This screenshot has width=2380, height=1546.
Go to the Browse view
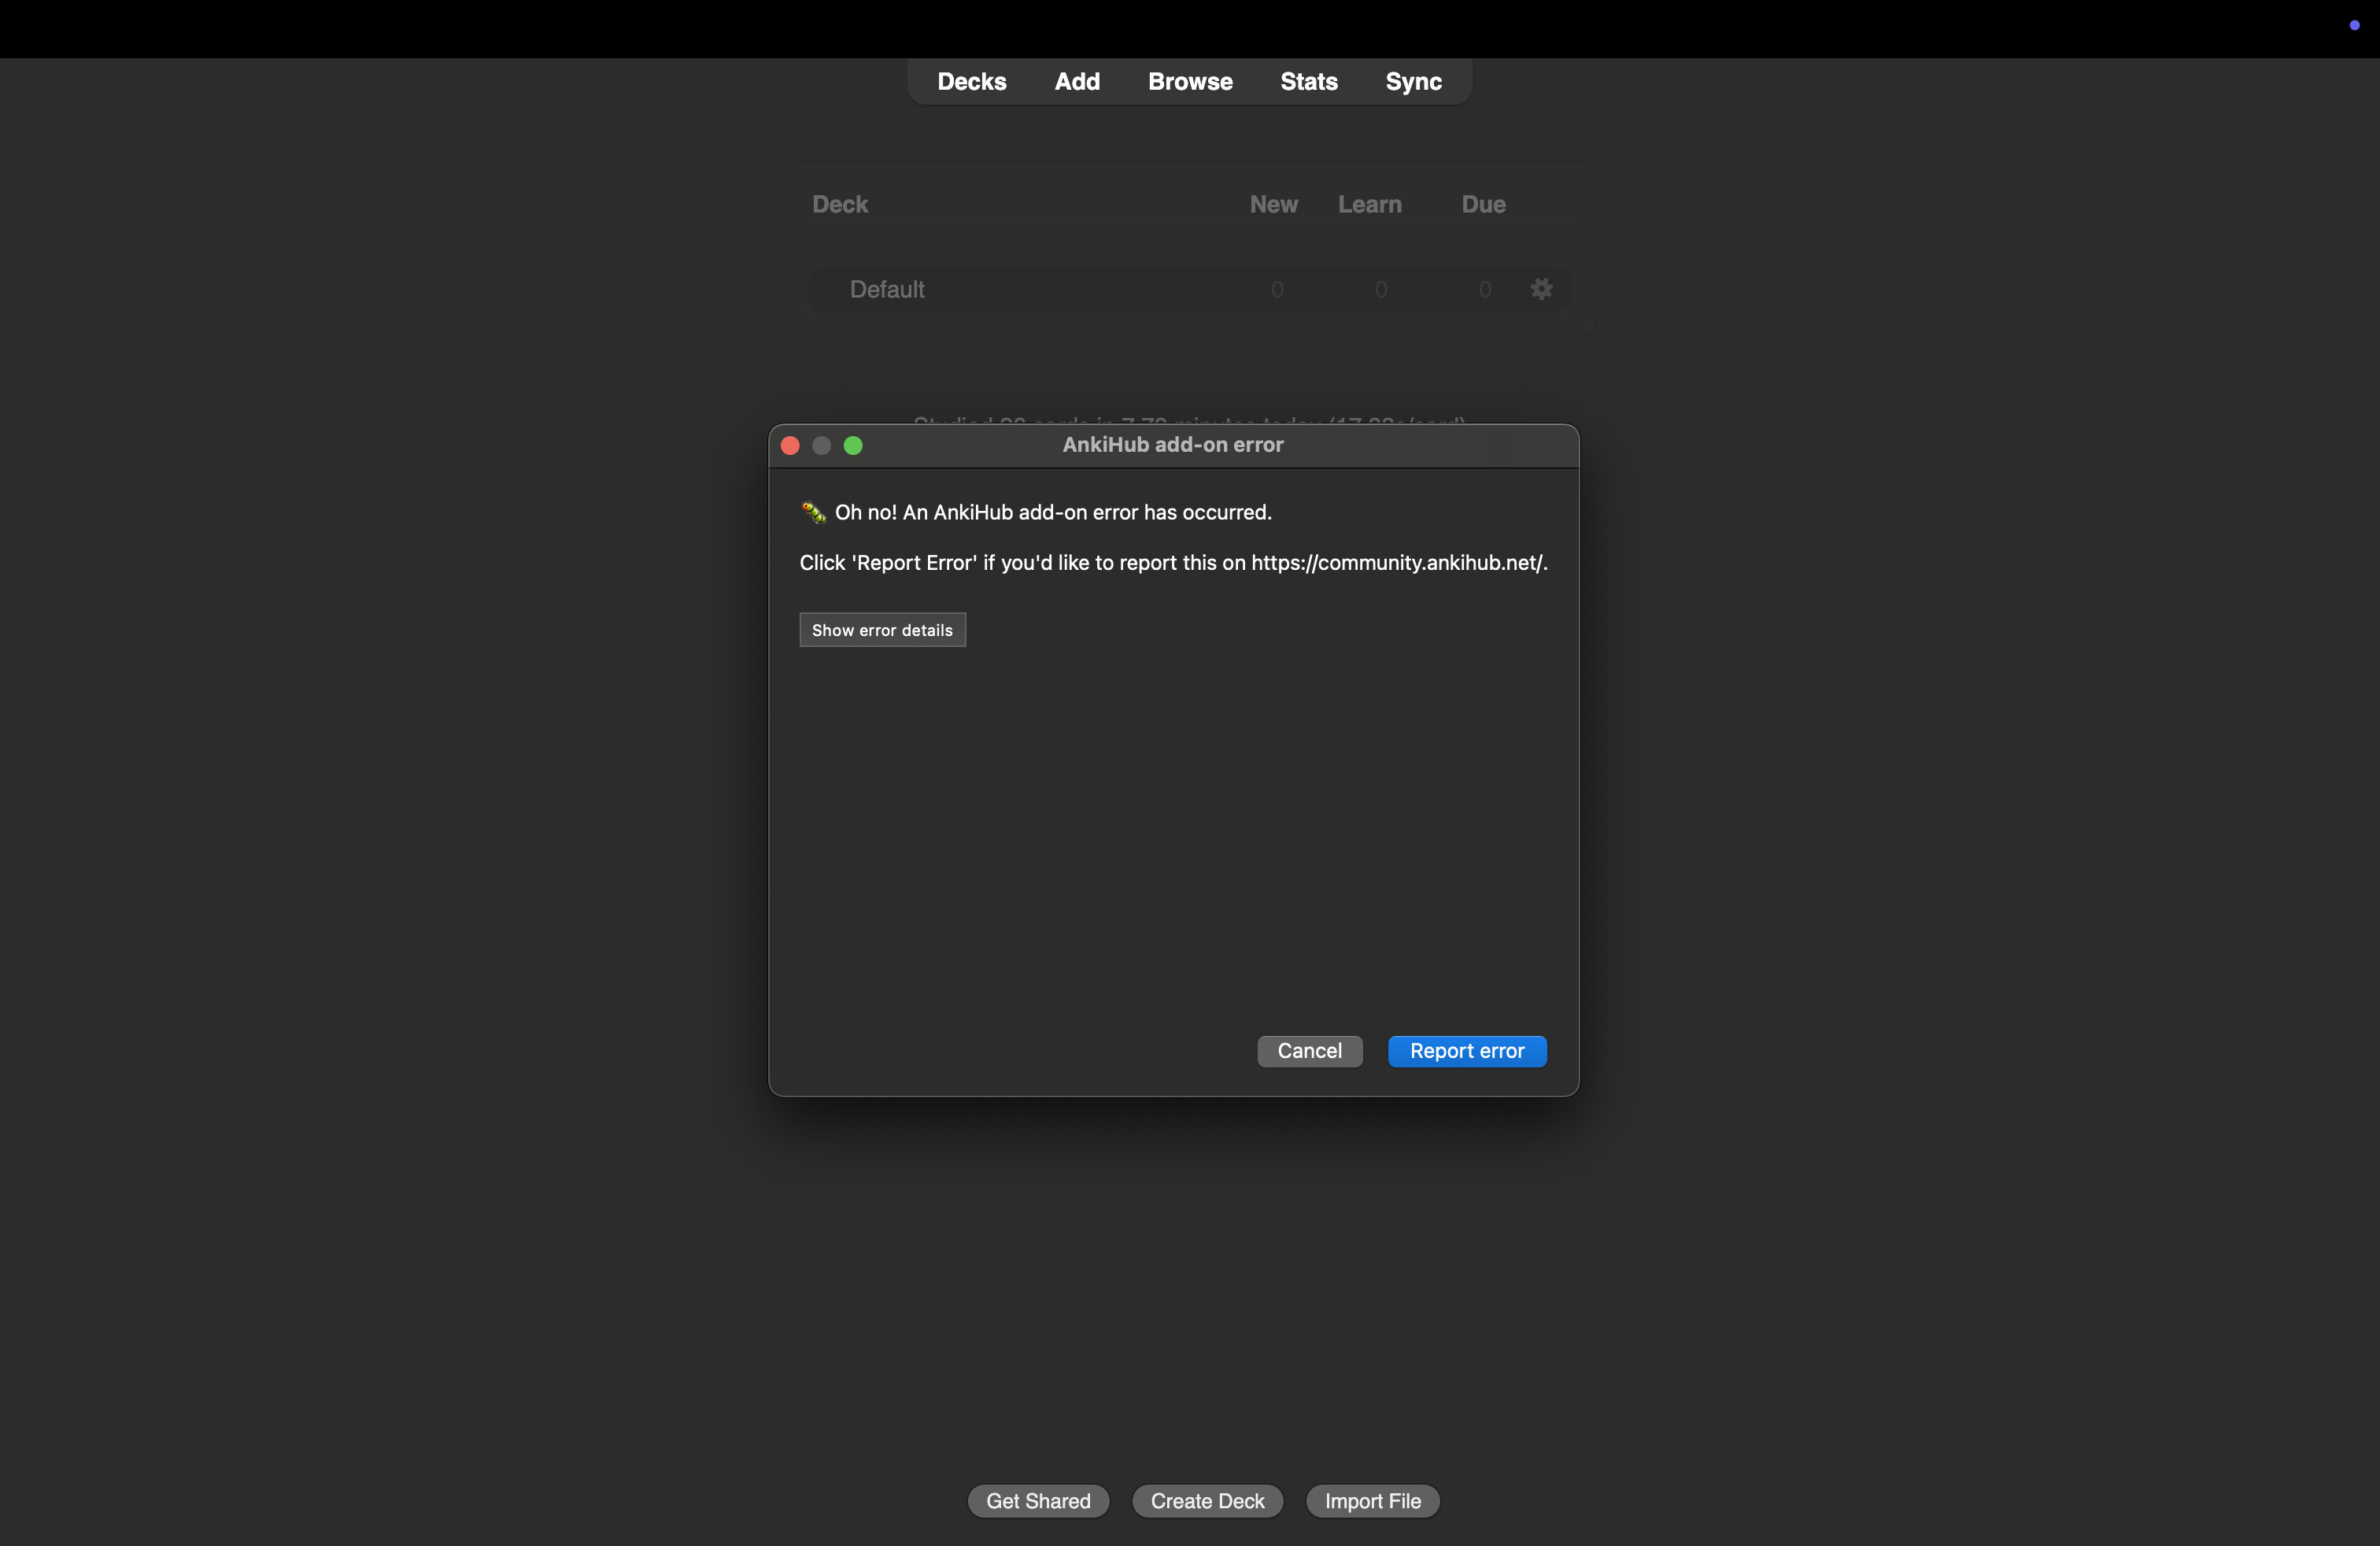1190,82
